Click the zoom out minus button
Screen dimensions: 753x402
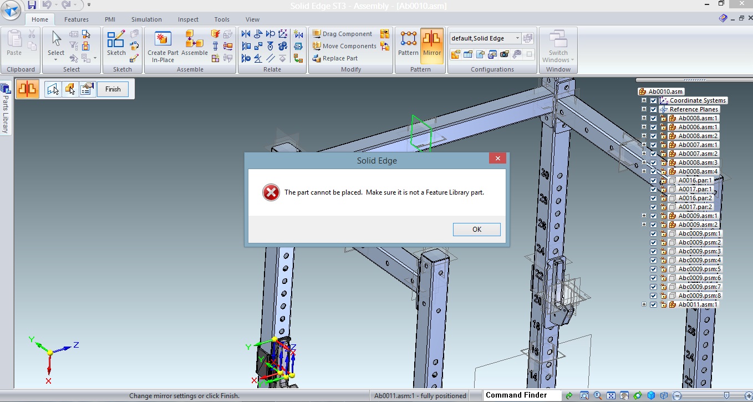676,395
